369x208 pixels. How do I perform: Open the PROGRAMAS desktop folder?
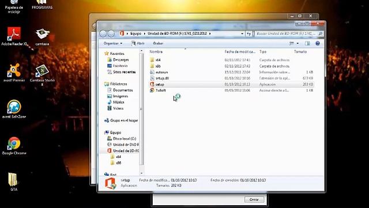point(42,5)
